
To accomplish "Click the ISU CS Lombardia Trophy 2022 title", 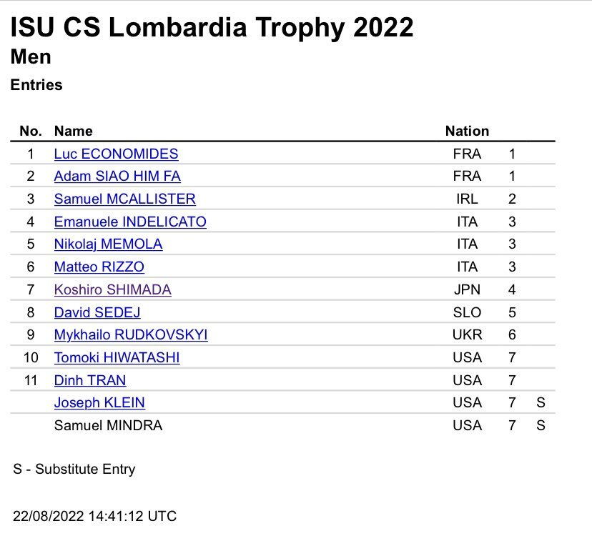I will pyautogui.click(x=212, y=27).
